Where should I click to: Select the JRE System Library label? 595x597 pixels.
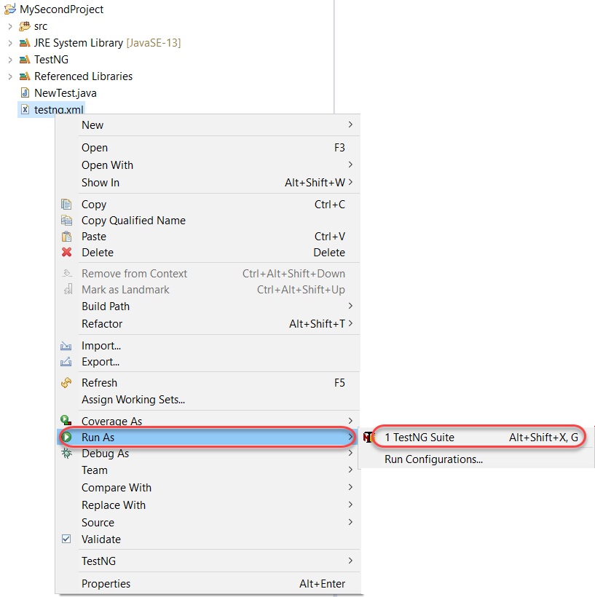tap(78, 43)
